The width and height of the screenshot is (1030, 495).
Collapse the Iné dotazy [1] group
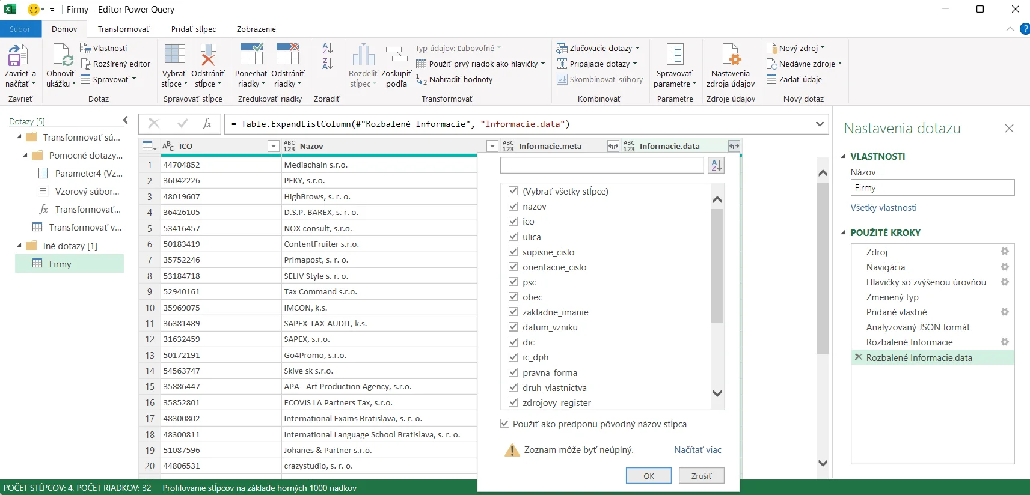point(19,245)
